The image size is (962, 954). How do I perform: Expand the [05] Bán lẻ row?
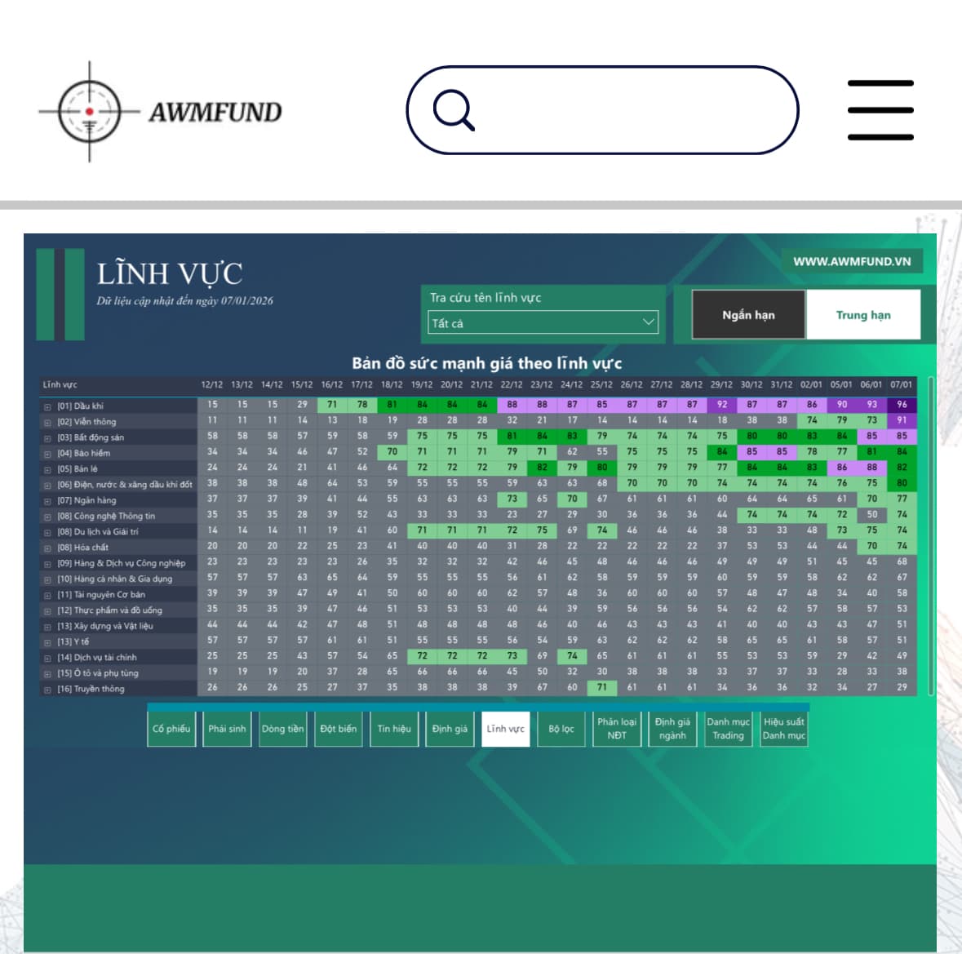[47, 470]
